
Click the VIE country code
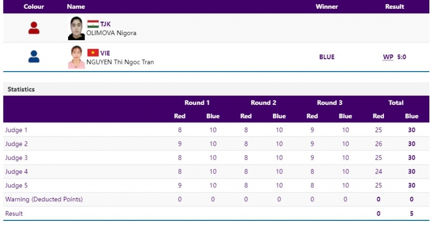tap(105, 53)
